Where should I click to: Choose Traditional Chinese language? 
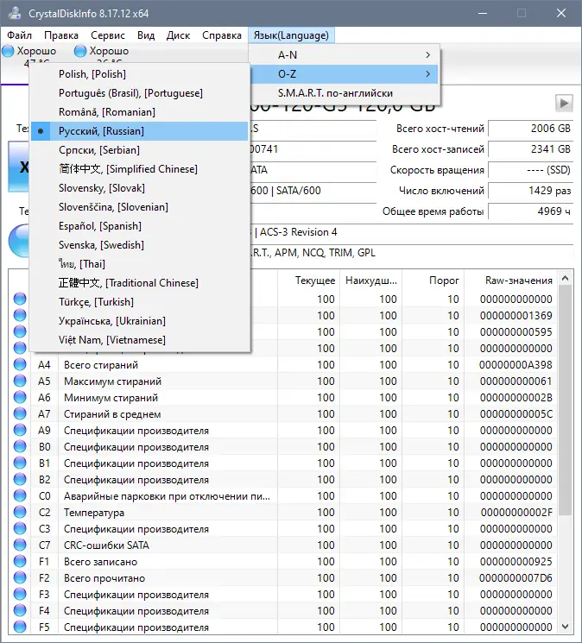[139, 283]
